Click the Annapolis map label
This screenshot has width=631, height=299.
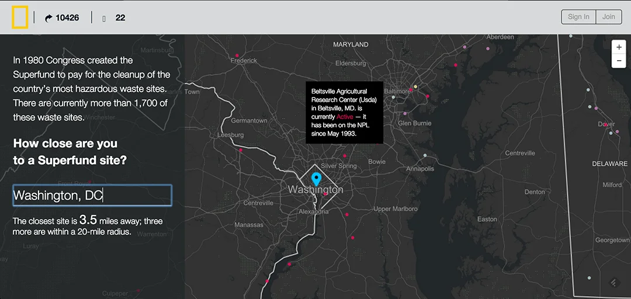pyautogui.click(x=420, y=169)
